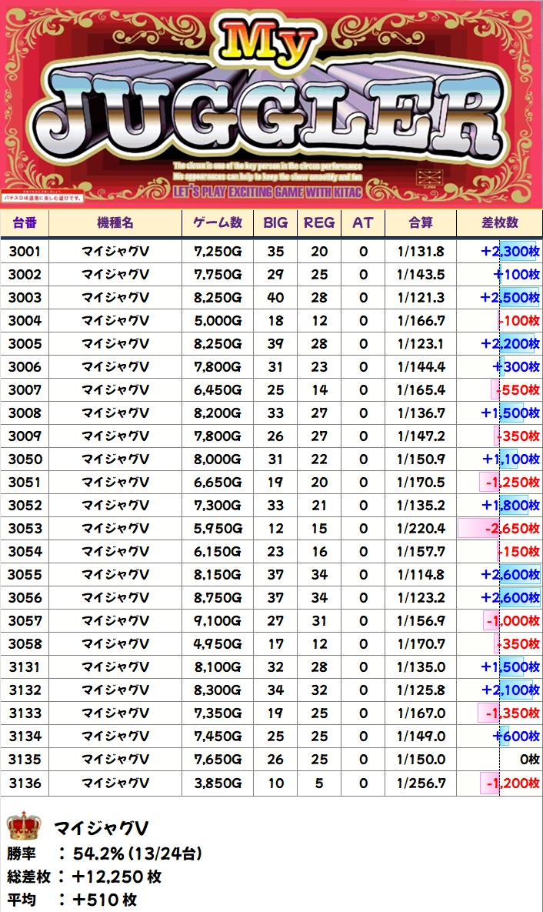This screenshot has height=912, width=543.
Task: Click the 平均 +510枚 average text
Action: point(72,899)
